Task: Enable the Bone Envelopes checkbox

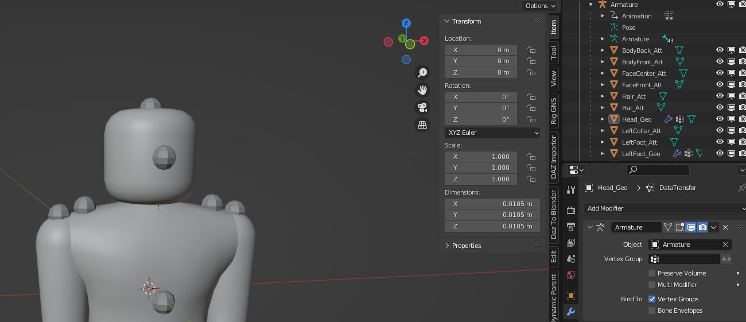Action: tap(652, 311)
